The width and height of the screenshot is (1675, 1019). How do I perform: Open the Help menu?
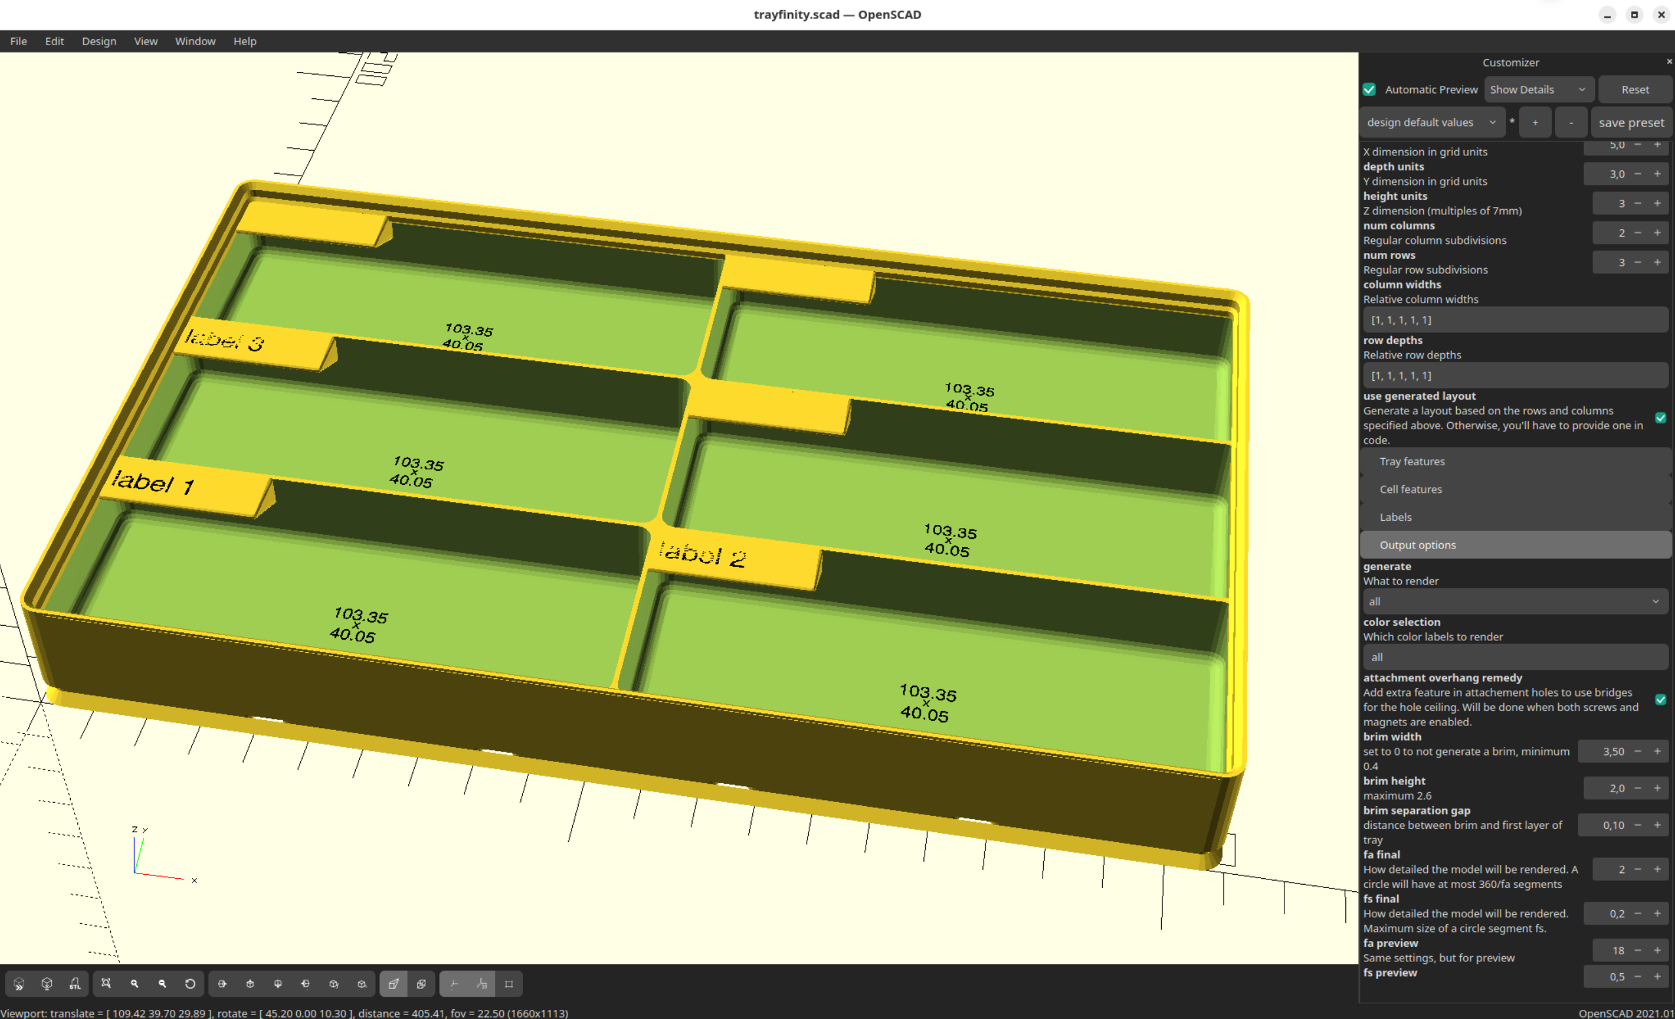point(244,41)
